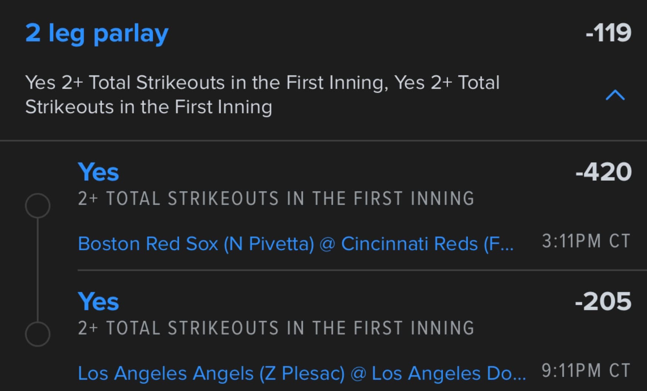Open the Los Angeles Angels at Dodgers game

pyautogui.click(x=301, y=373)
